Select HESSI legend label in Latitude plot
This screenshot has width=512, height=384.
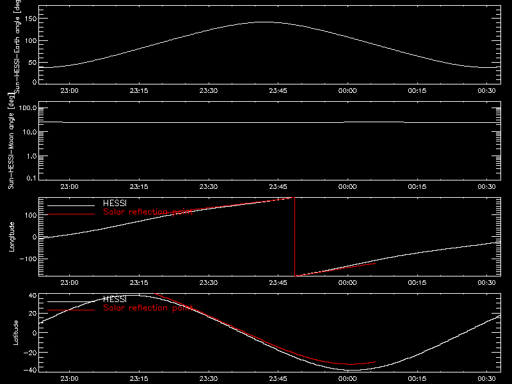coord(115,299)
